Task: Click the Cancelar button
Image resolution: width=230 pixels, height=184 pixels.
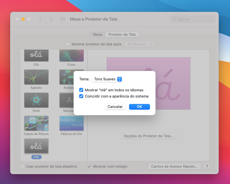Action: coord(115,107)
